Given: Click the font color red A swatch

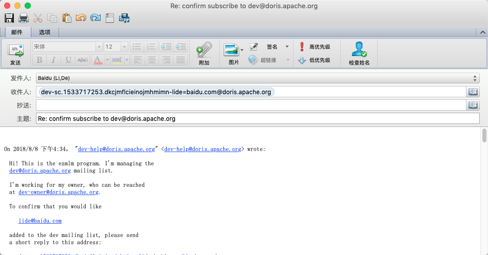Looking at the screenshot, I should point(97,60).
